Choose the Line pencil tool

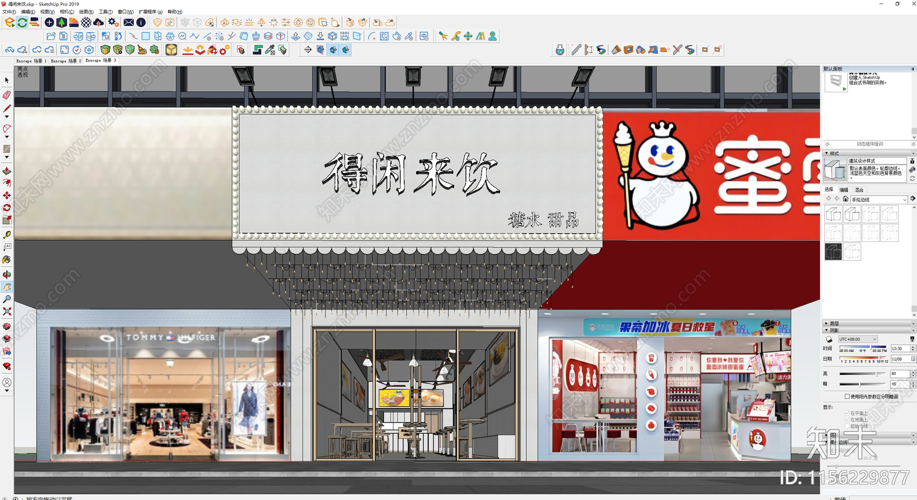[7, 108]
